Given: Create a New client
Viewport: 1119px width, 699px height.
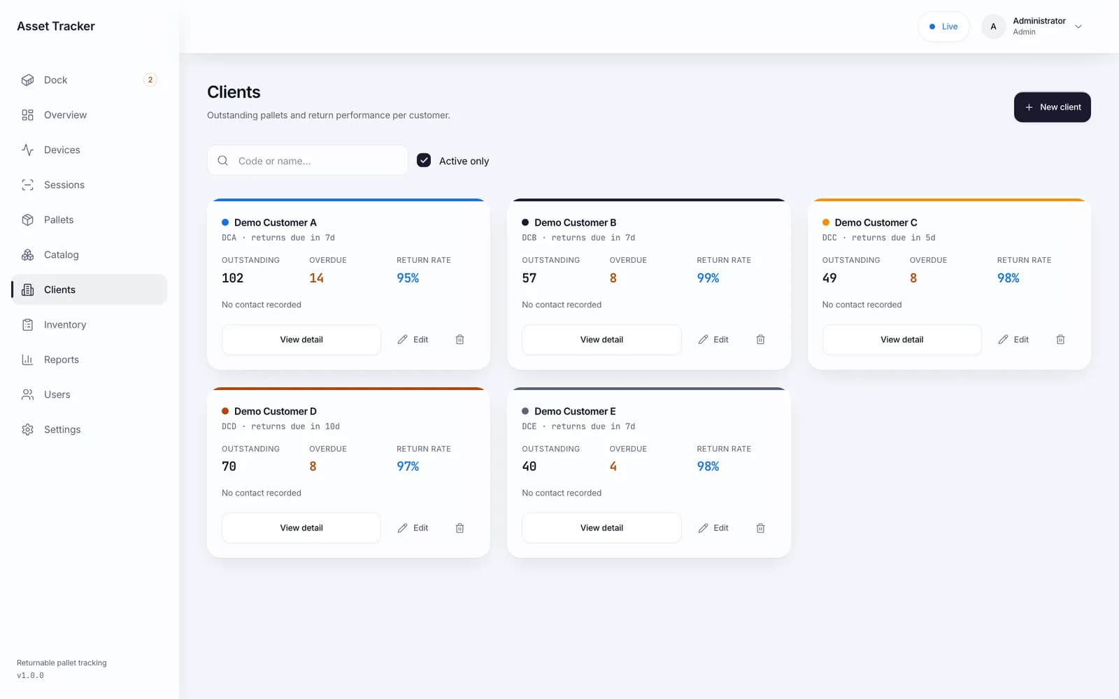Looking at the screenshot, I should [1052, 107].
